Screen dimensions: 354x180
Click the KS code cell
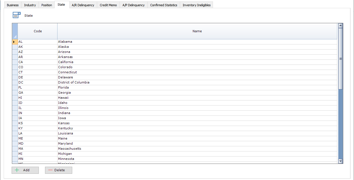[x=38, y=123]
